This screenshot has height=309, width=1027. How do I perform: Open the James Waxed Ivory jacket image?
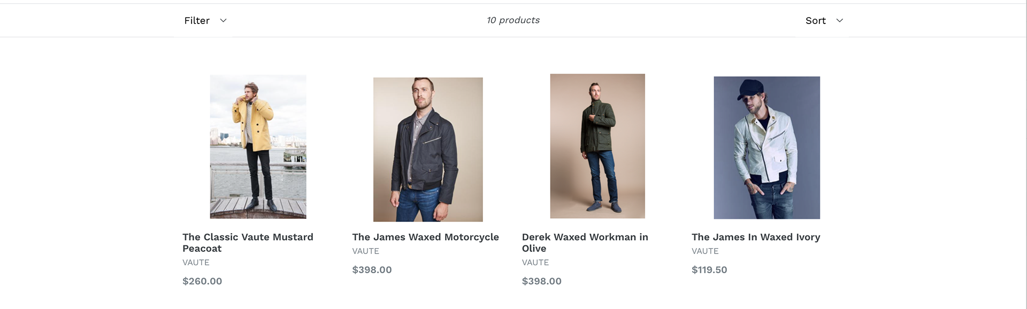[x=767, y=147]
